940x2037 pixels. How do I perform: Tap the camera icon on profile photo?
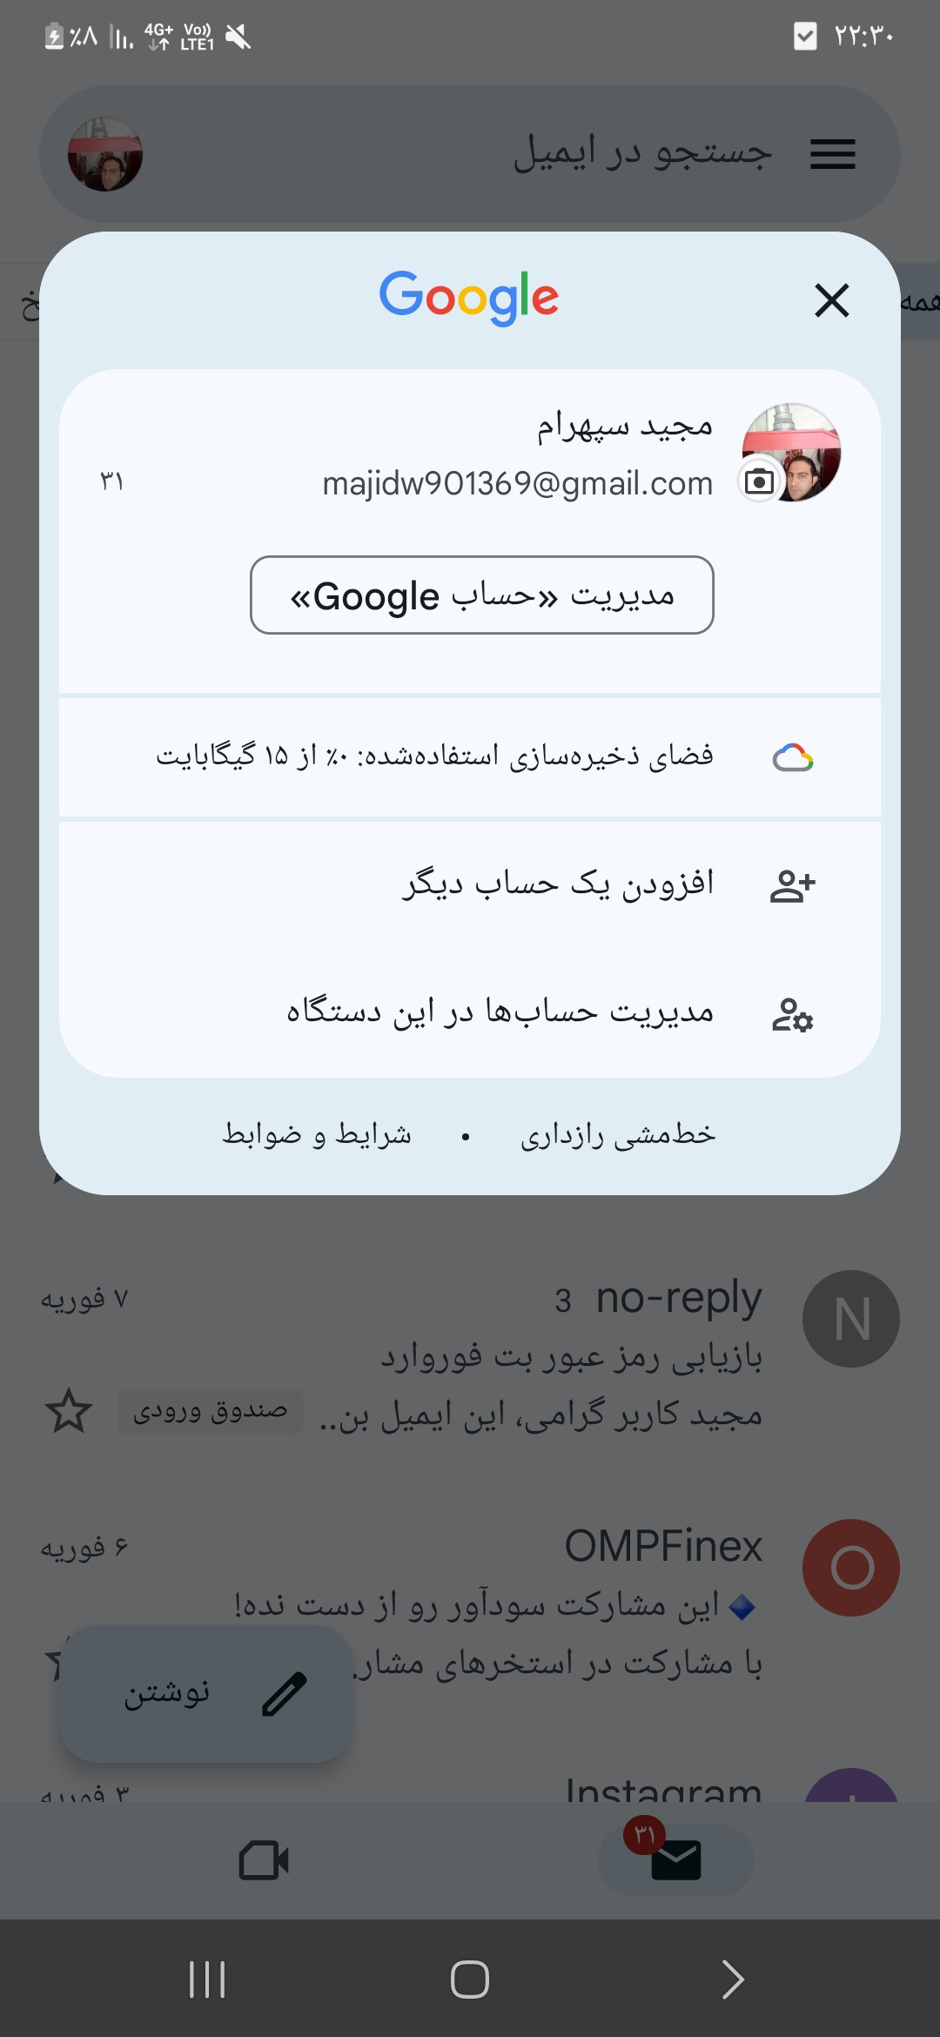(759, 481)
